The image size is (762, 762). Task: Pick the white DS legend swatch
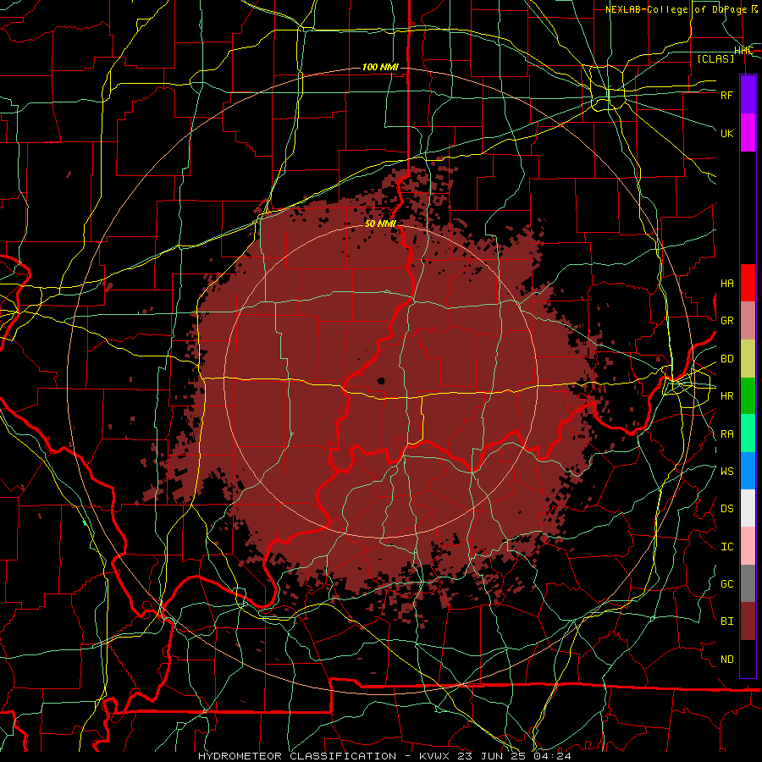748,508
